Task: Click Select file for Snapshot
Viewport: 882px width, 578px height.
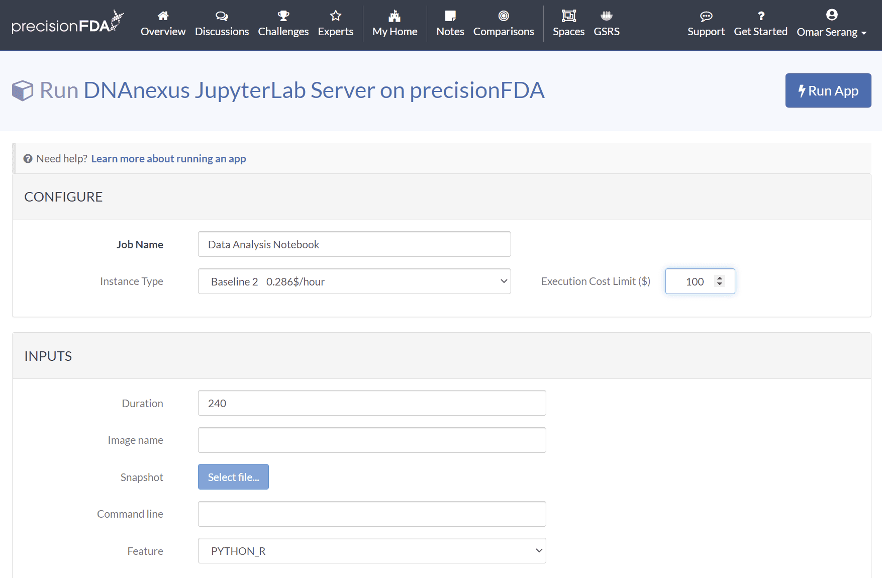Action: 233,477
